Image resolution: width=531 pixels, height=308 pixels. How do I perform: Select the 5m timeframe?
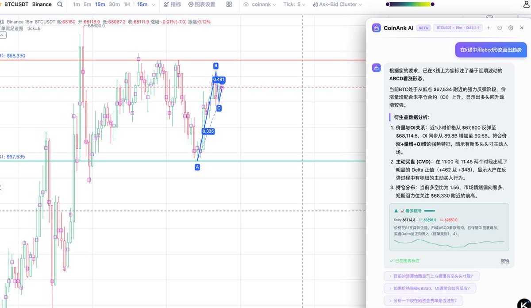(x=87, y=4)
